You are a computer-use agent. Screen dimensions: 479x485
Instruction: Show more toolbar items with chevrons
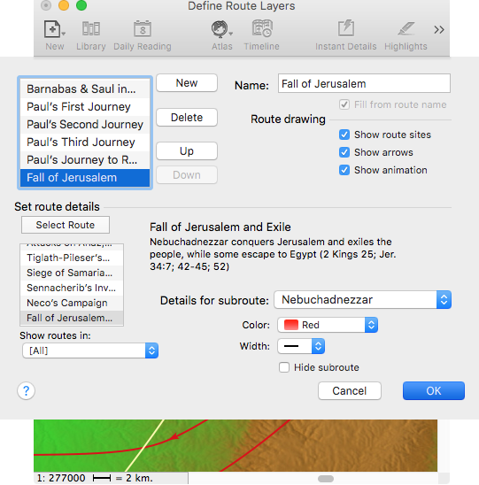pos(439,30)
